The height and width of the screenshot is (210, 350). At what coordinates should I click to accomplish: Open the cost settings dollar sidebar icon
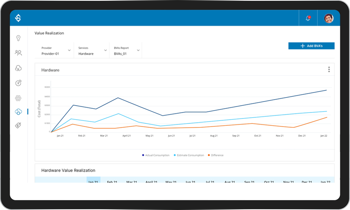click(x=18, y=83)
